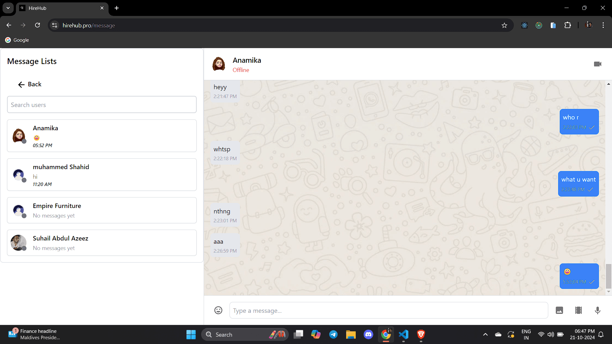Record a voice message with microphone
612x344 pixels.
point(598,310)
